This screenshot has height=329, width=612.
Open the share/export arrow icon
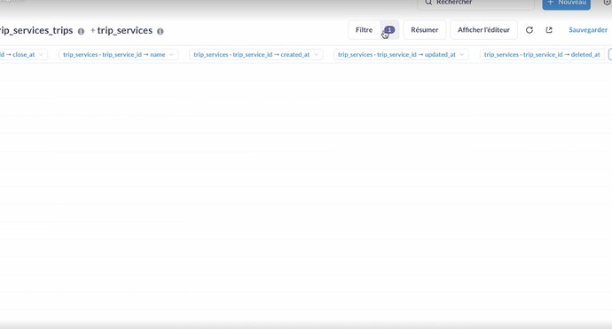click(x=549, y=30)
